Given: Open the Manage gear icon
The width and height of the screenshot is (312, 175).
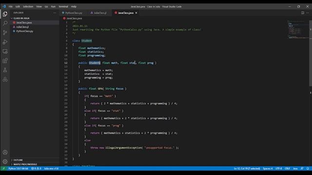Looking at the screenshot, I should coord(5,161).
